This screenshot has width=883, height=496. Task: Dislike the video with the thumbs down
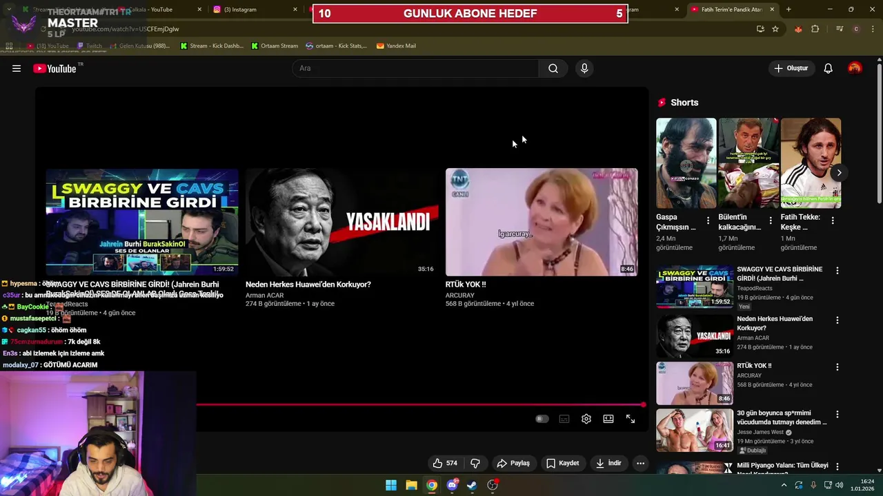pyautogui.click(x=475, y=463)
